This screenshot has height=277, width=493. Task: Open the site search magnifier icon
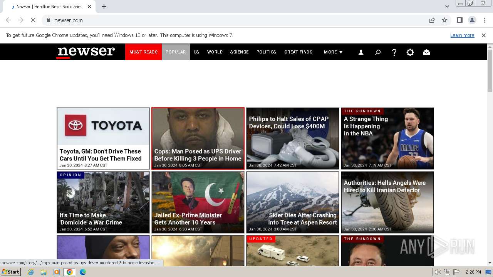pos(378,52)
